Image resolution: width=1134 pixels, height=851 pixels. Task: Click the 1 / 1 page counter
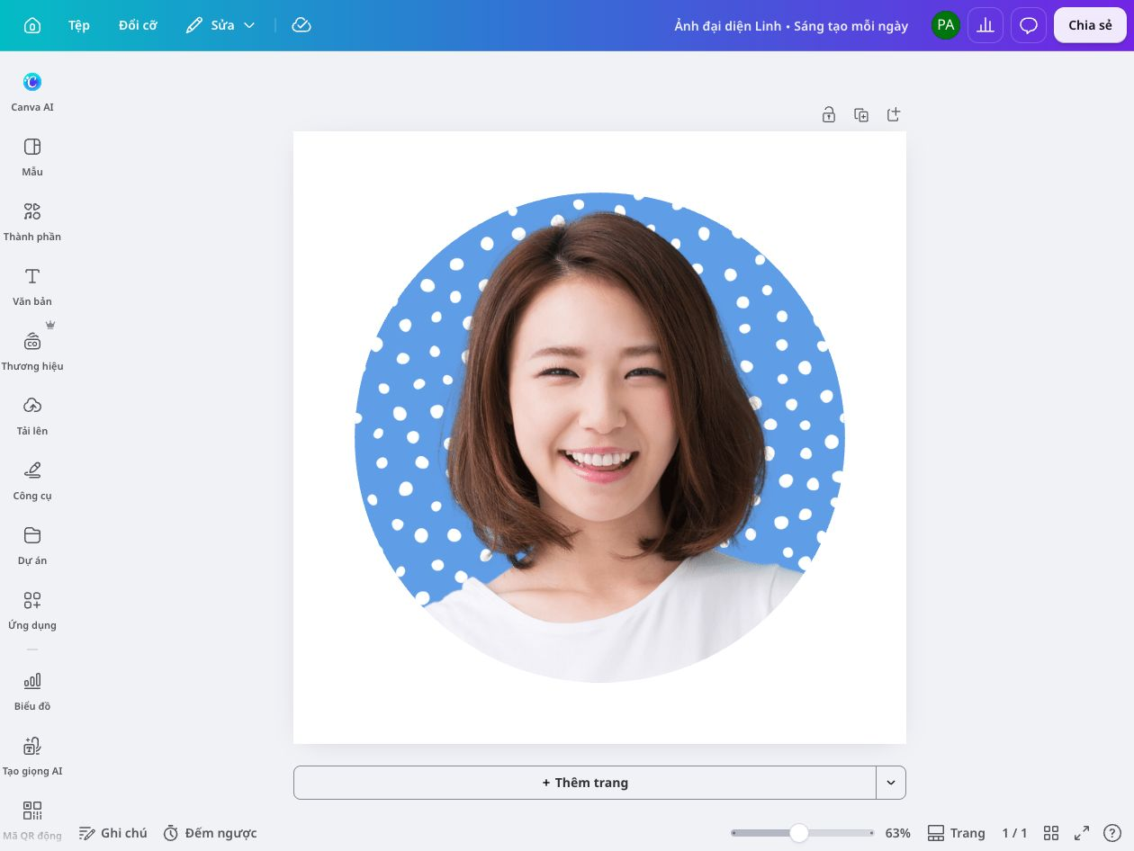point(1014,833)
